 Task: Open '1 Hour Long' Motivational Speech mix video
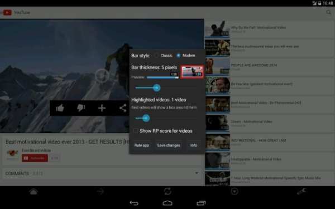point(270,179)
